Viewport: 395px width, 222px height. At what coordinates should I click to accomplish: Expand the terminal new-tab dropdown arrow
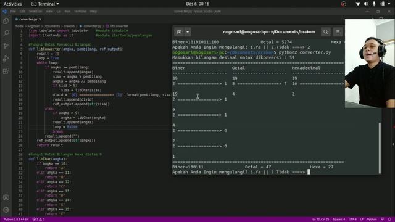(188, 32)
